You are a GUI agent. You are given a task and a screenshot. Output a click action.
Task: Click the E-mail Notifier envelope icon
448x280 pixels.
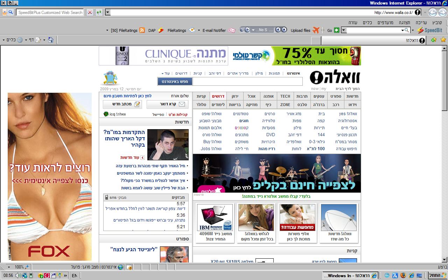pos(232,30)
